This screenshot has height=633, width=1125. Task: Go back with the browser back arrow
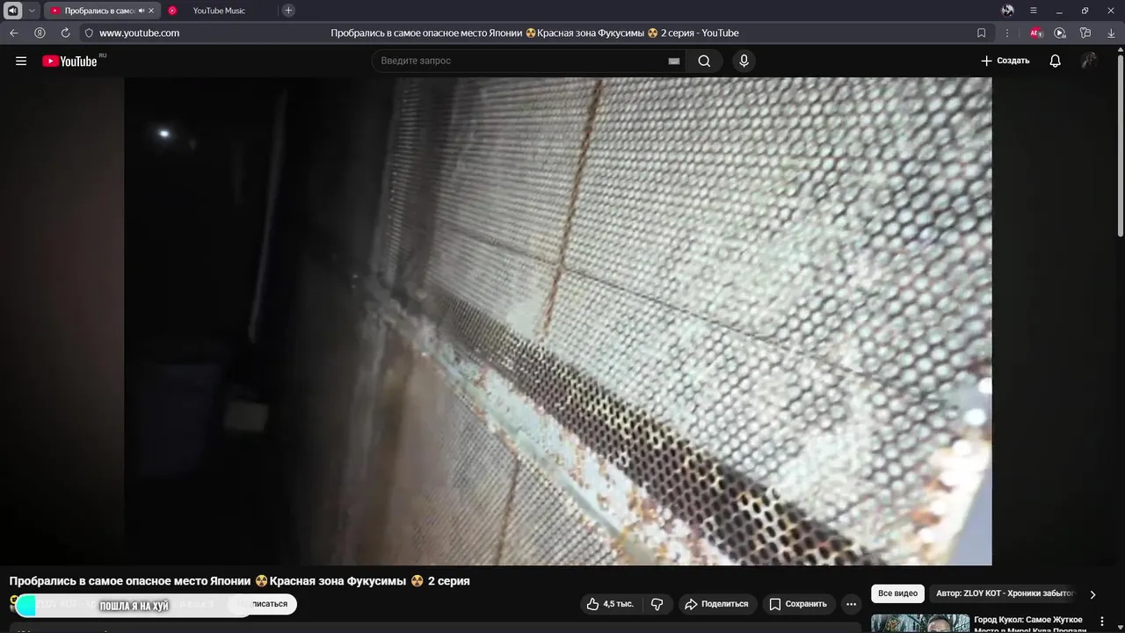click(14, 33)
